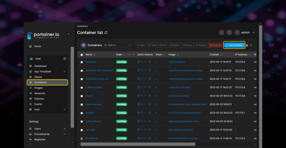Open the Nextcloud container link
Viewport: 286px width, 148px height.
click(91, 62)
